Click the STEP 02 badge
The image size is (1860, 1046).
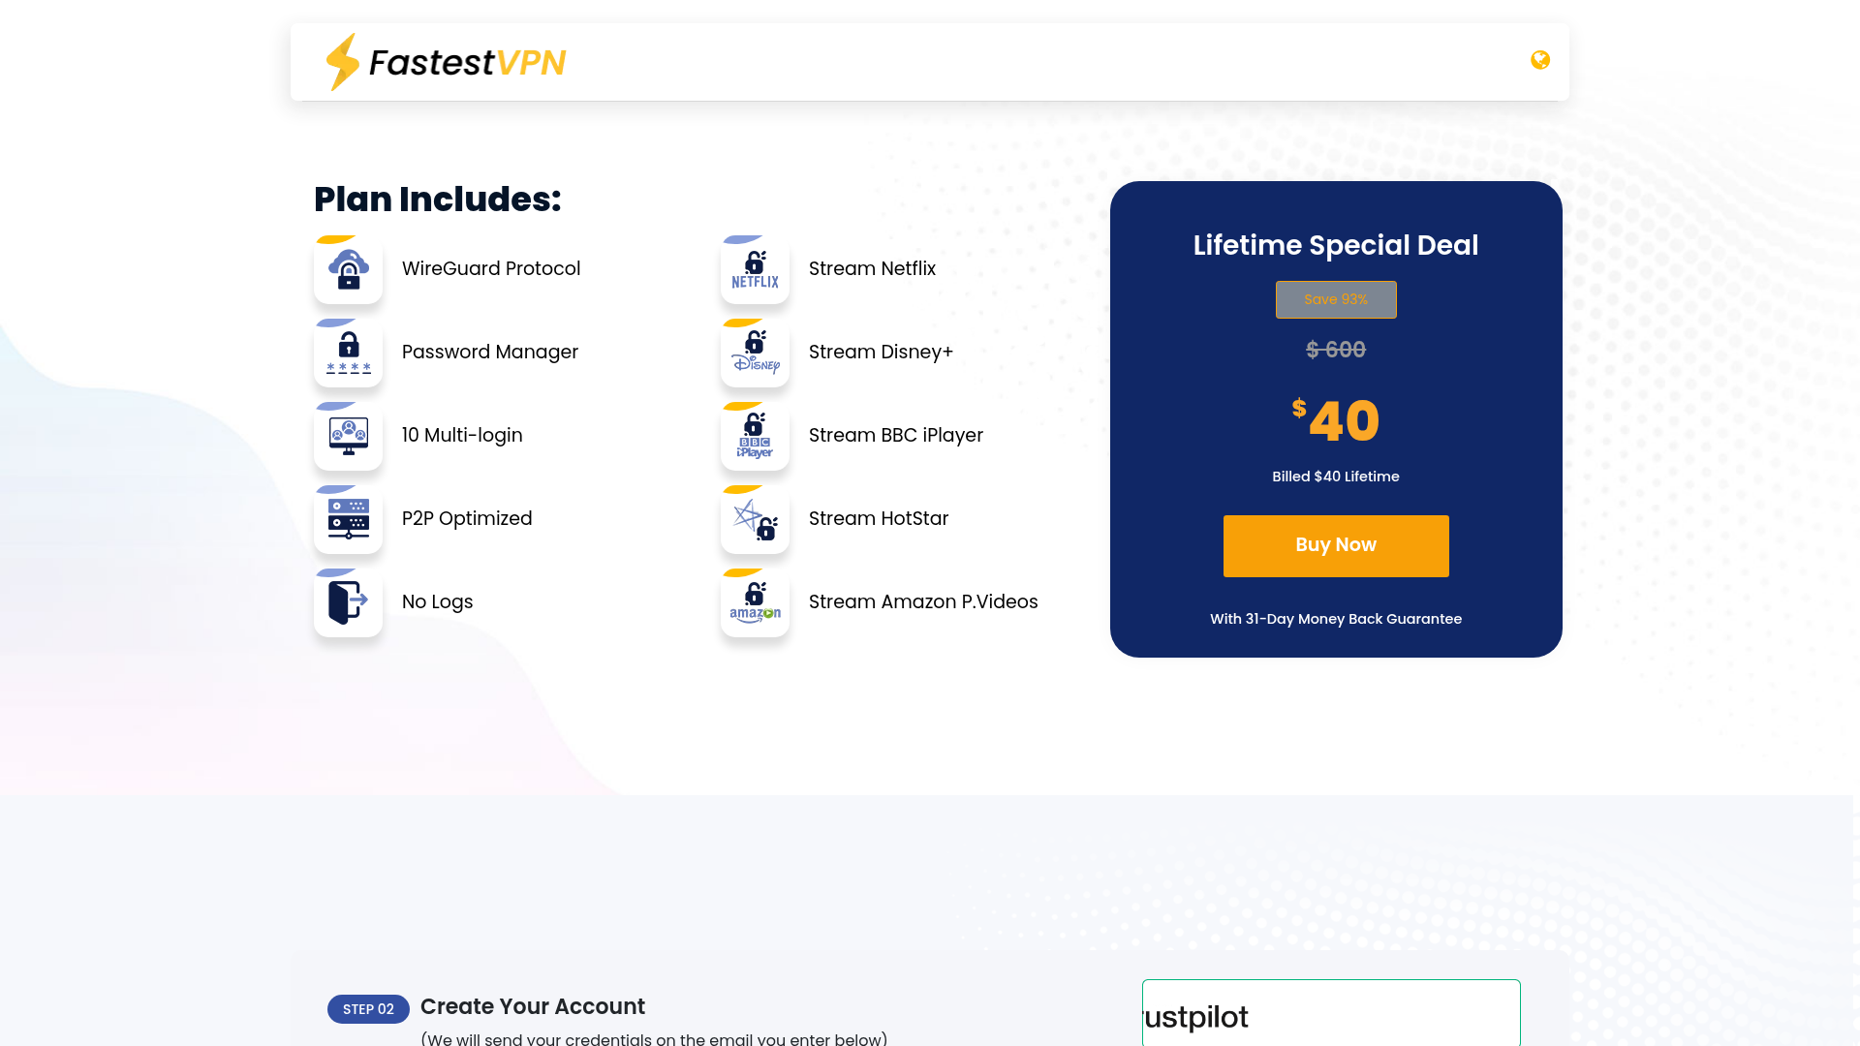pos(368,1009)
